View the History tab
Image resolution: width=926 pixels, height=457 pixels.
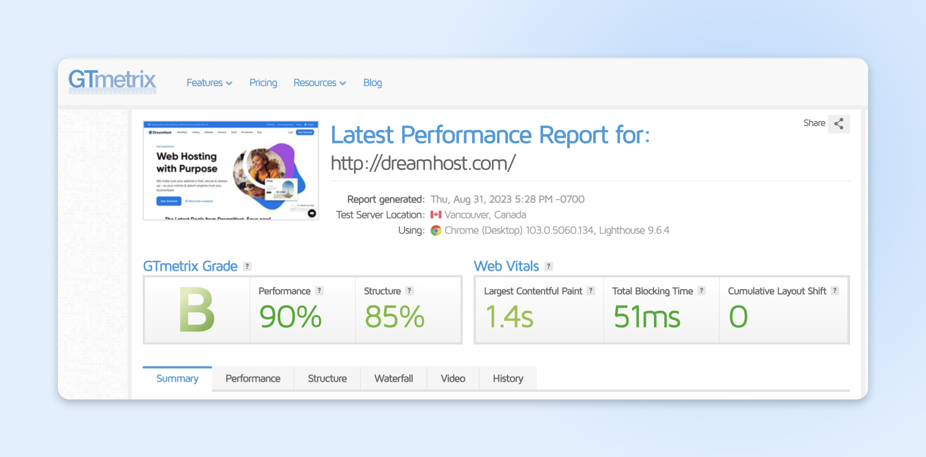[508, 378]
